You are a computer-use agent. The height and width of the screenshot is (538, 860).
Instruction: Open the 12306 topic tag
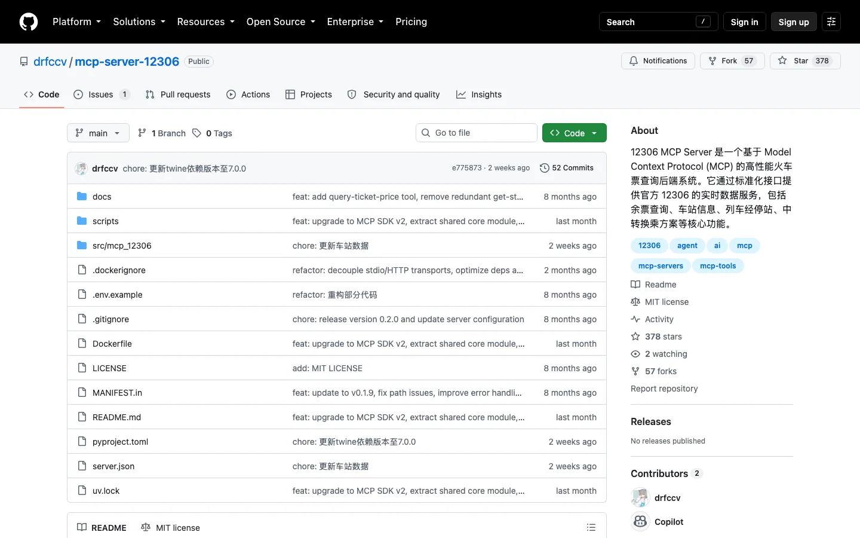pyautogui.click(x=649, y=246)
